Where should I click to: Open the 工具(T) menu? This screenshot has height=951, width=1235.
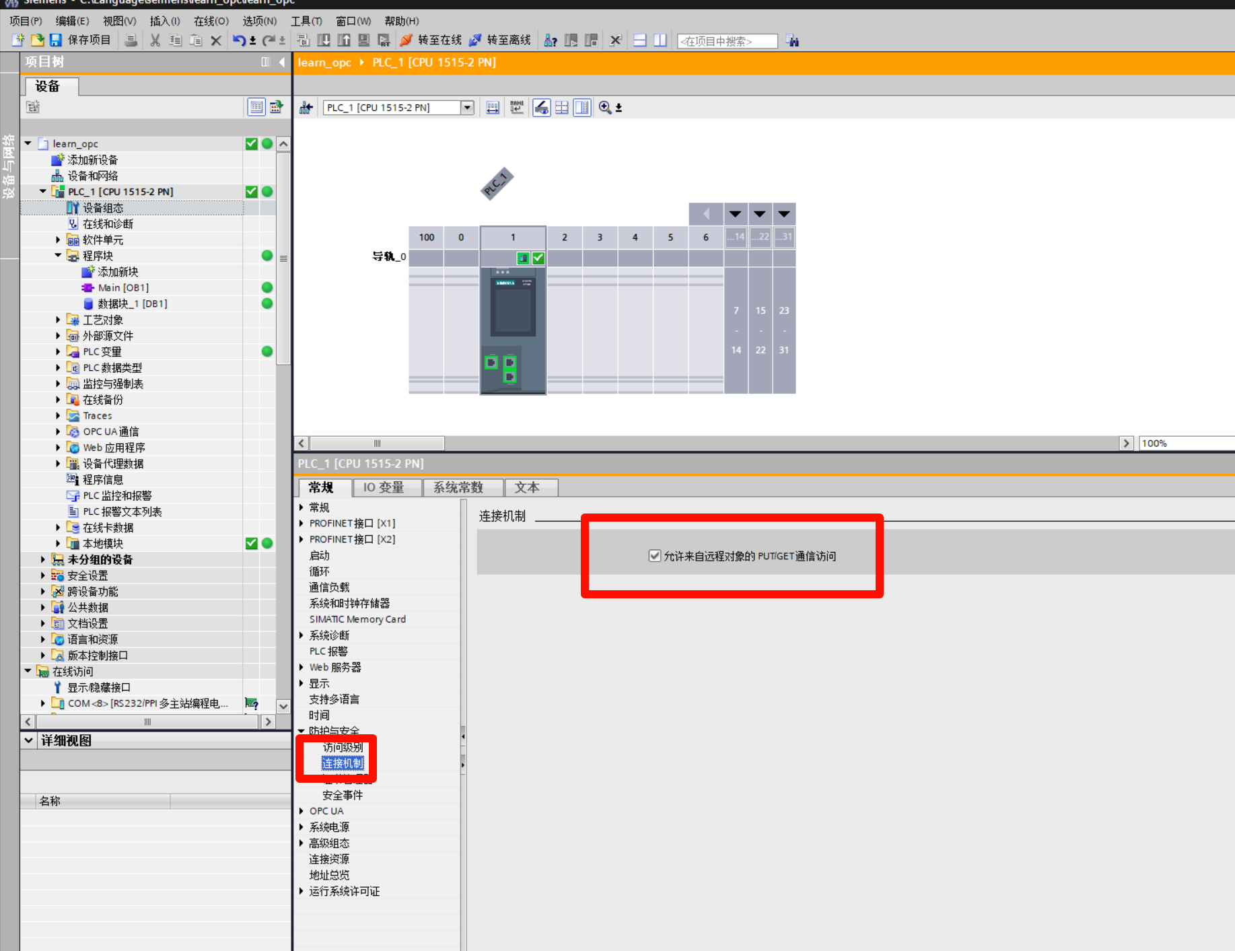pyautogui.click(x=306, y=21)
